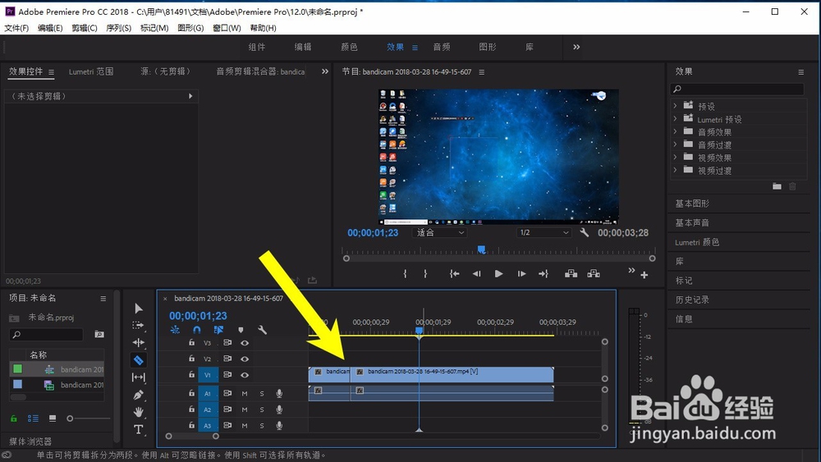
Task: Toggle V1 track lock
Action: coord(191,375)
